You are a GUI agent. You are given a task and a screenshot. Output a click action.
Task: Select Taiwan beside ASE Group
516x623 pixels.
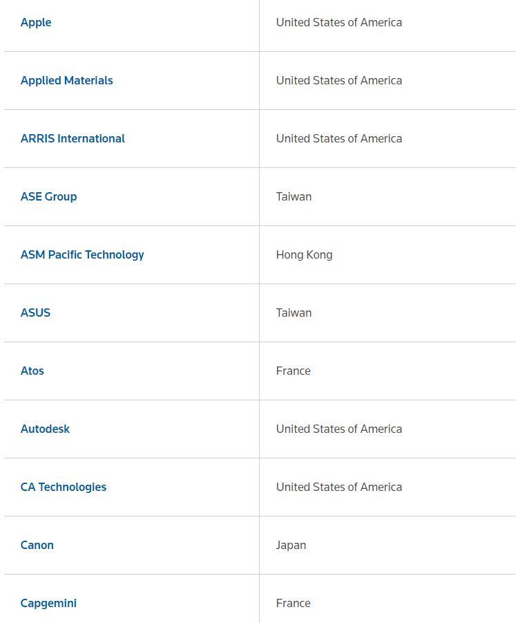[294, 196]
